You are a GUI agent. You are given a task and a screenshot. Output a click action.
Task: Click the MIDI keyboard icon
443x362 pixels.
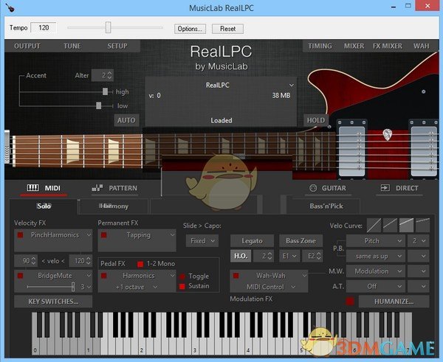pos(33,188)
